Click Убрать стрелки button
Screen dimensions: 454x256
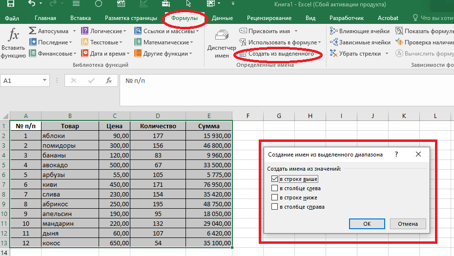pos(355,54)
